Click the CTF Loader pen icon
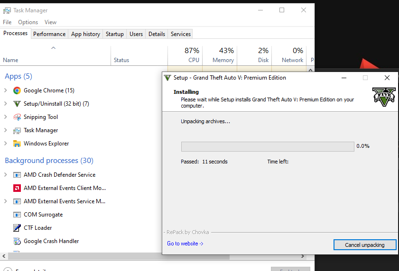Screen dimensions: 399x271 pyautogui.click(x=17, y=228)
